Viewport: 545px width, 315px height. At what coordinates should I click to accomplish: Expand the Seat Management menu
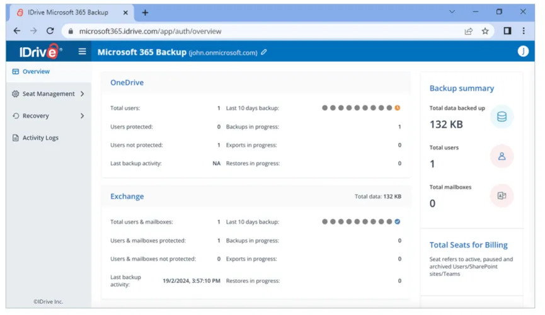[x=48, y=94]
